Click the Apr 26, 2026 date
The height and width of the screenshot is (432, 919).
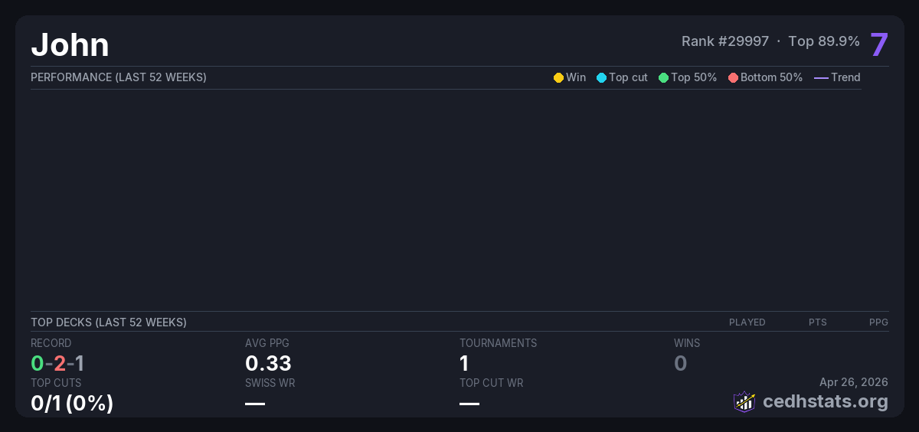(853, 381)
